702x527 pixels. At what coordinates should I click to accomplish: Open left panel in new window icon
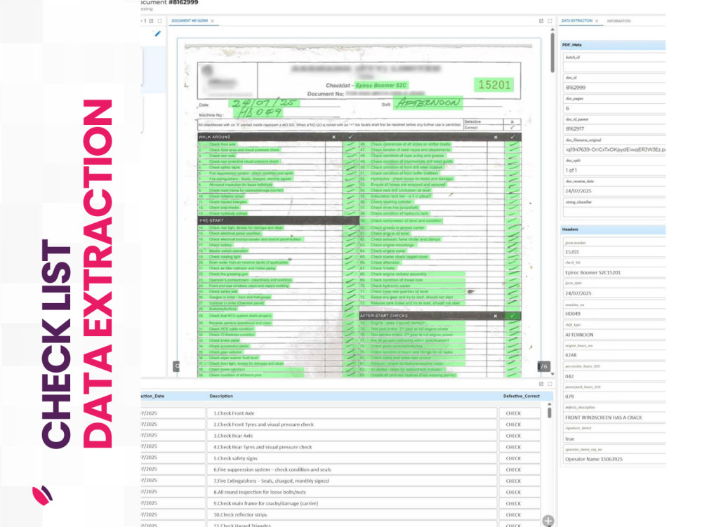[x=152, y=21]
